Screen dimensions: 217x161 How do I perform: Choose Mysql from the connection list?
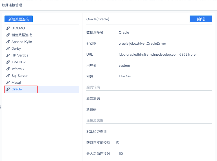pos(16,82)
